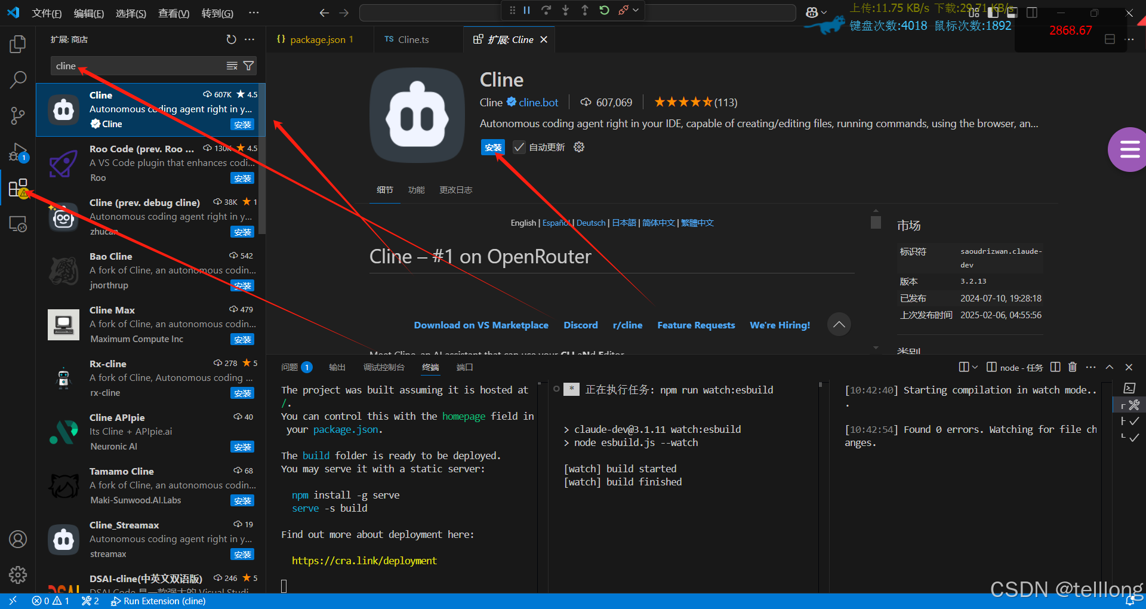The image size is (1146, 609).
Task: Open Download on VS Marketplace link
Action: (x=481, y=325)
